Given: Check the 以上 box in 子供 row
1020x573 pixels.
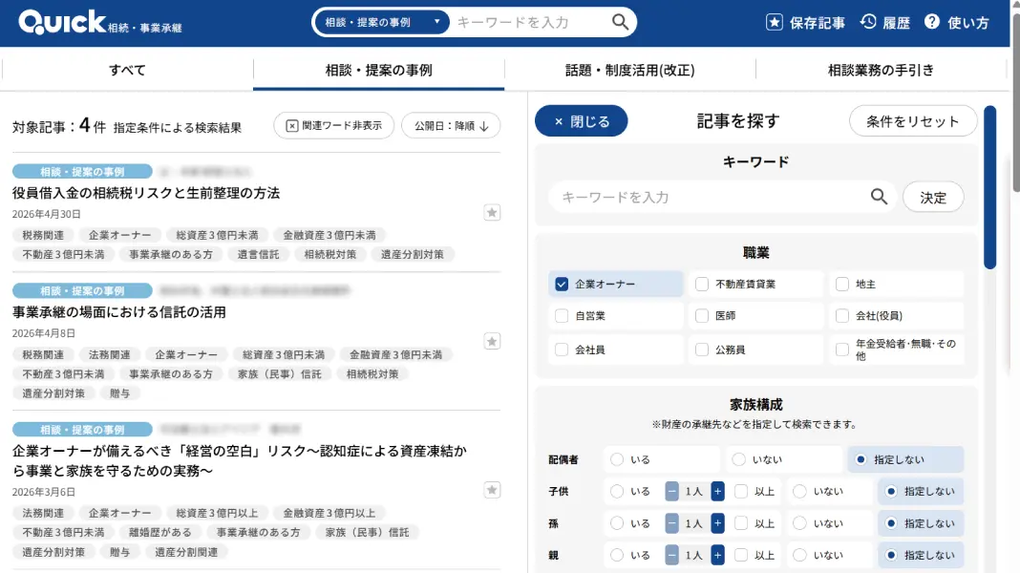Looking at the screenshot, I should 741,492.
